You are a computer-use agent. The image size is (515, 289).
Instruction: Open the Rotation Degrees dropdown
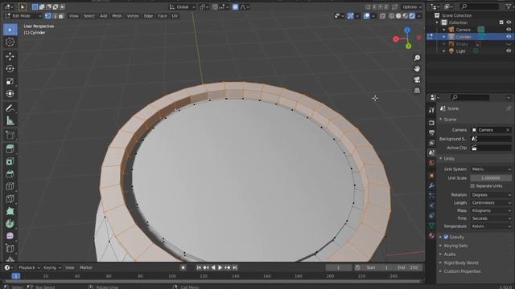(491, 195)
